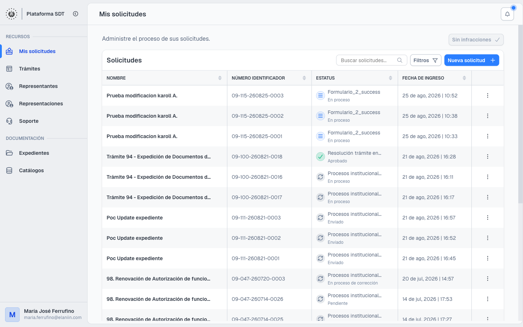This screenshot has height=327, width=523.
Task: Sort by Nombre column
Action: click(220, 78)
